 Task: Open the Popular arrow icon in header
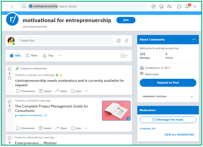point(153,6)
